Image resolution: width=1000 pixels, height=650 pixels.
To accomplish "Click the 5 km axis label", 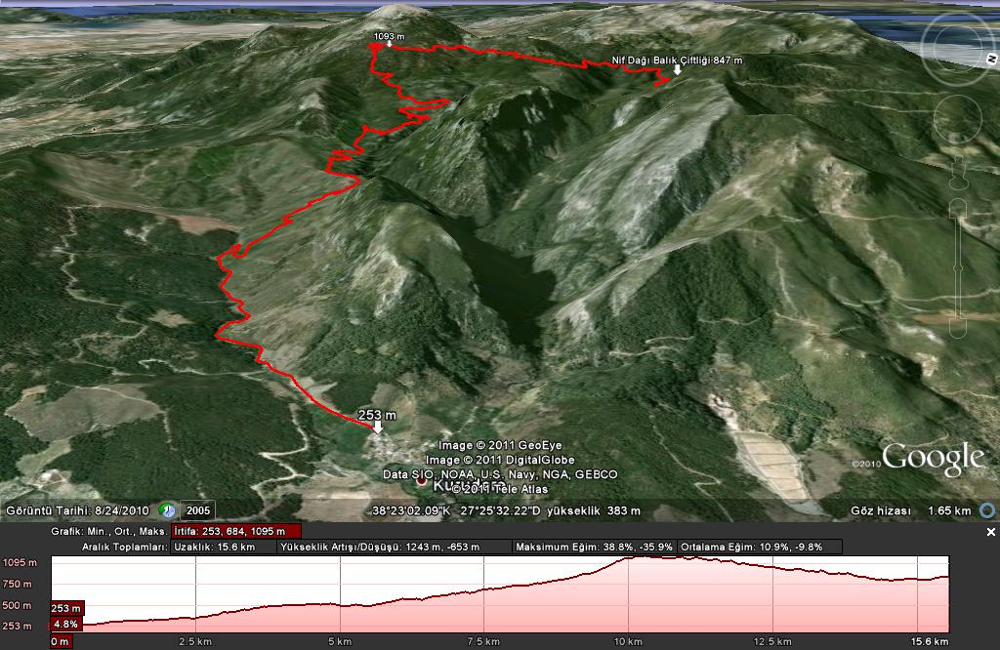I will (x=340, y=641).
